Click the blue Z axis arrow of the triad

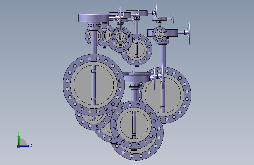tap(24, 146)
